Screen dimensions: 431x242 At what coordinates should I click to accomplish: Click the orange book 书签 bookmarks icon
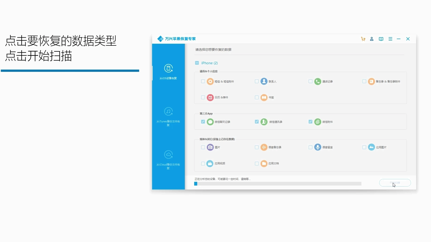pos(264,97)
